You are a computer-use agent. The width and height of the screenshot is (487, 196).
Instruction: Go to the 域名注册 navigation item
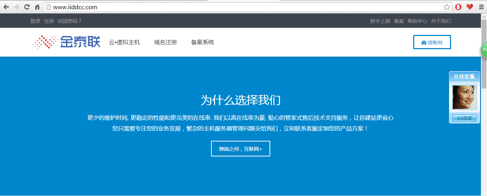coord(165,42)
